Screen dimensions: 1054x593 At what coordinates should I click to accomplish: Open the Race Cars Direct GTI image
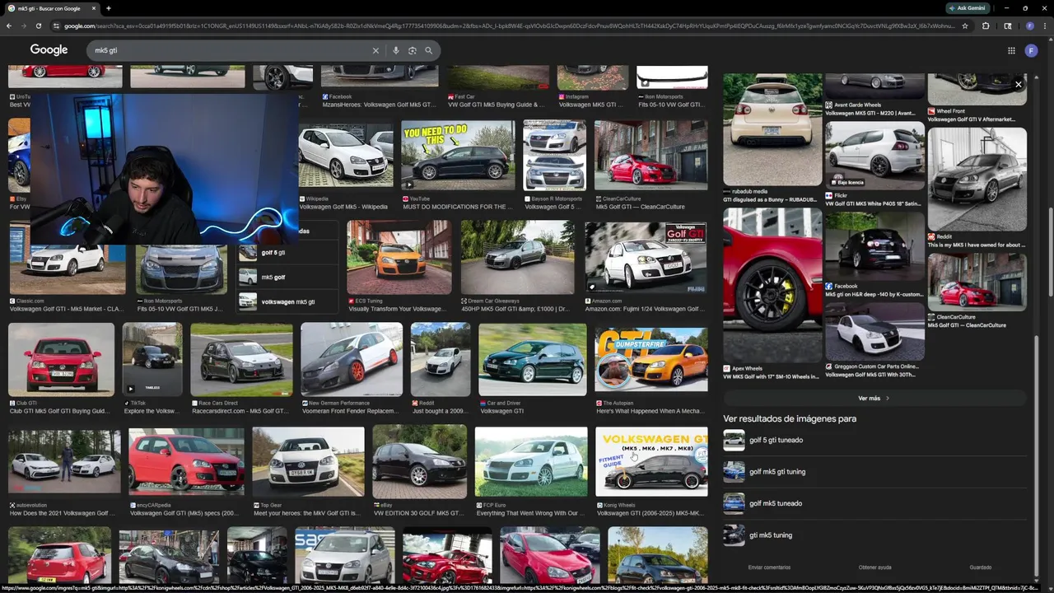point(241,359)
